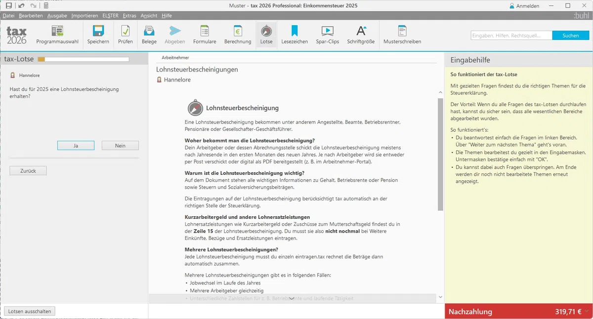Image resolution: width=593 pixels, height=319 pixels.
Task: Open the Extras menu
Action: point(129,16)
